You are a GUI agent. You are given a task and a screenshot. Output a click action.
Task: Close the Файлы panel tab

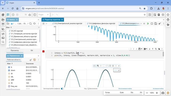[x=17, y=19]
